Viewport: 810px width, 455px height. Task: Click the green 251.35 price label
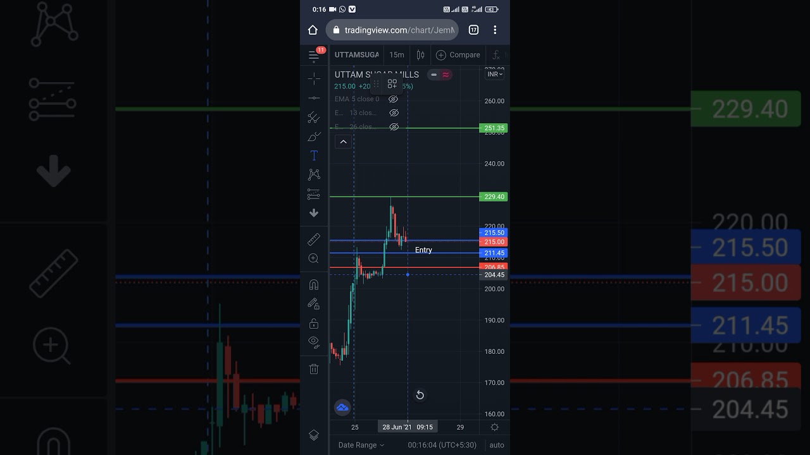pos(494,128)
